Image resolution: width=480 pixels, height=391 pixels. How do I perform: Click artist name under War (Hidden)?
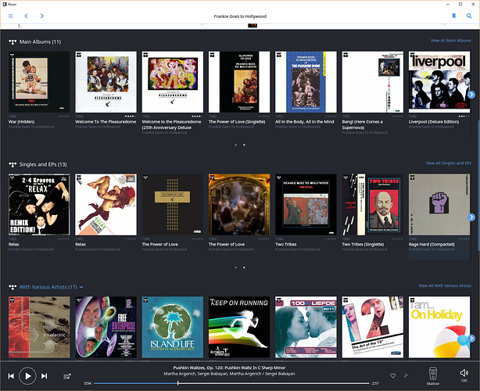tap(31, 127)
